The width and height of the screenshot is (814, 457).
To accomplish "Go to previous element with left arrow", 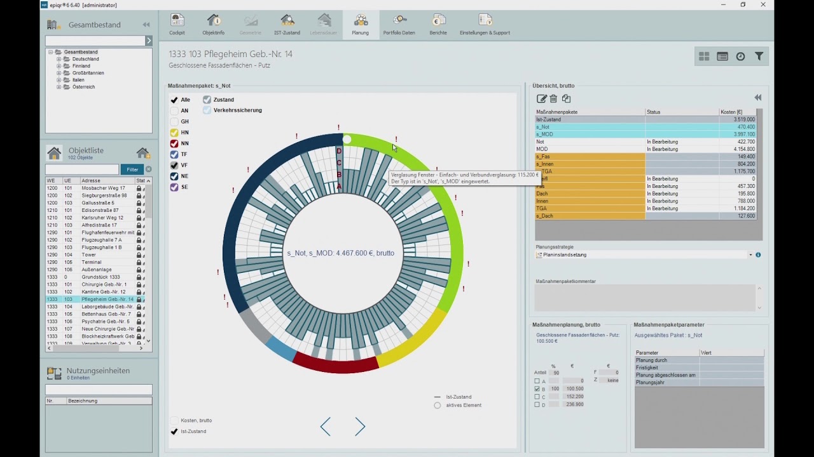I will pyautogui.click(x=326, y=427).
